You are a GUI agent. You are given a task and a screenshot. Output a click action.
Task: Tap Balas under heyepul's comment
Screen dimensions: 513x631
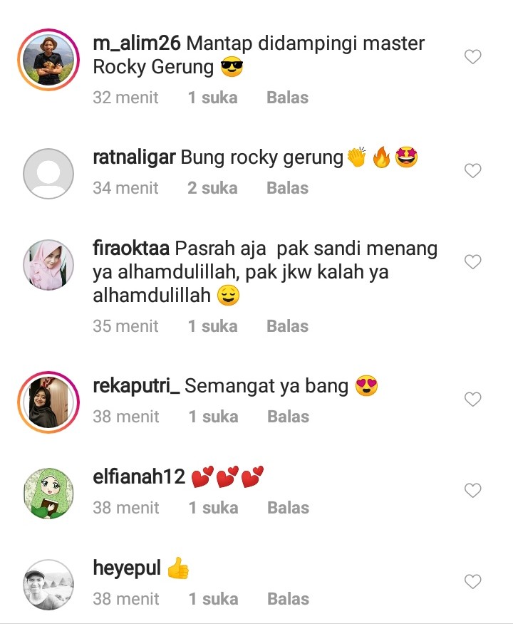click(x=289, y=599)
